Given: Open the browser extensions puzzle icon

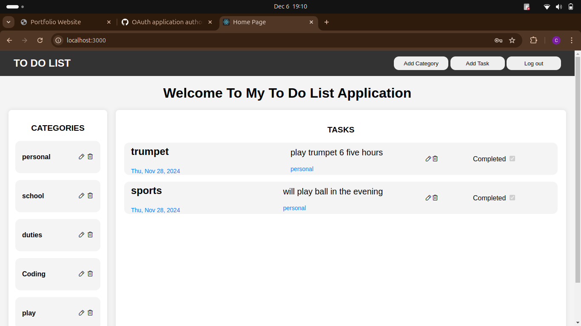Looking at the screenshot, I should 533,40.
